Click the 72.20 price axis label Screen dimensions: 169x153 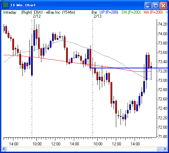pos(163,118)
